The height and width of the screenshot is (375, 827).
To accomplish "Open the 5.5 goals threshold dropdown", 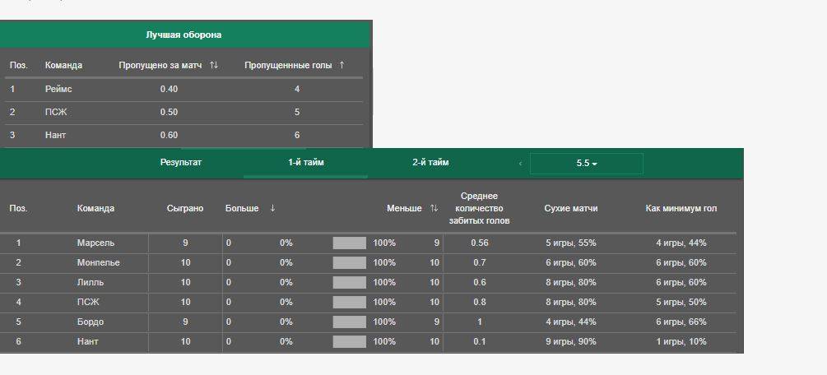I will tap(586, 164).
